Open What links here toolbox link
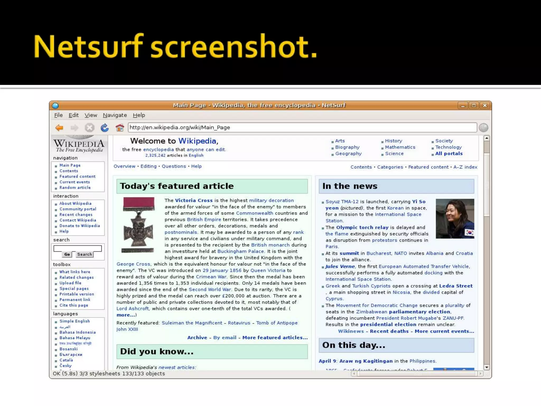The width and height of the screenshot is (541, 406). tap(75, 272)
